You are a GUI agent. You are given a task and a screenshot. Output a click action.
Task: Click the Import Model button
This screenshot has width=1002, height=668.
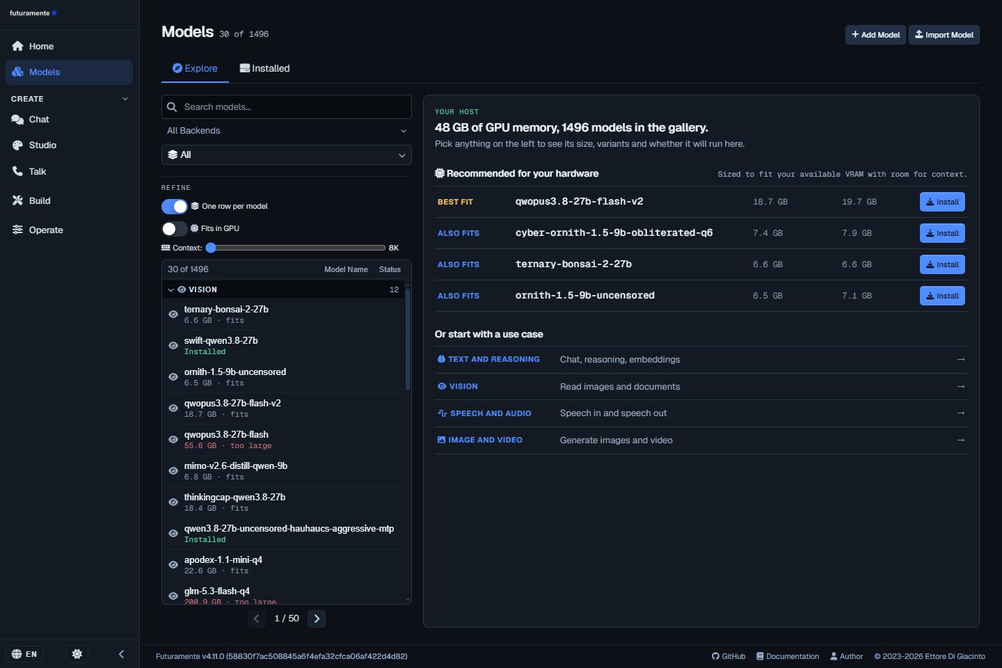[x=944, y=35]
